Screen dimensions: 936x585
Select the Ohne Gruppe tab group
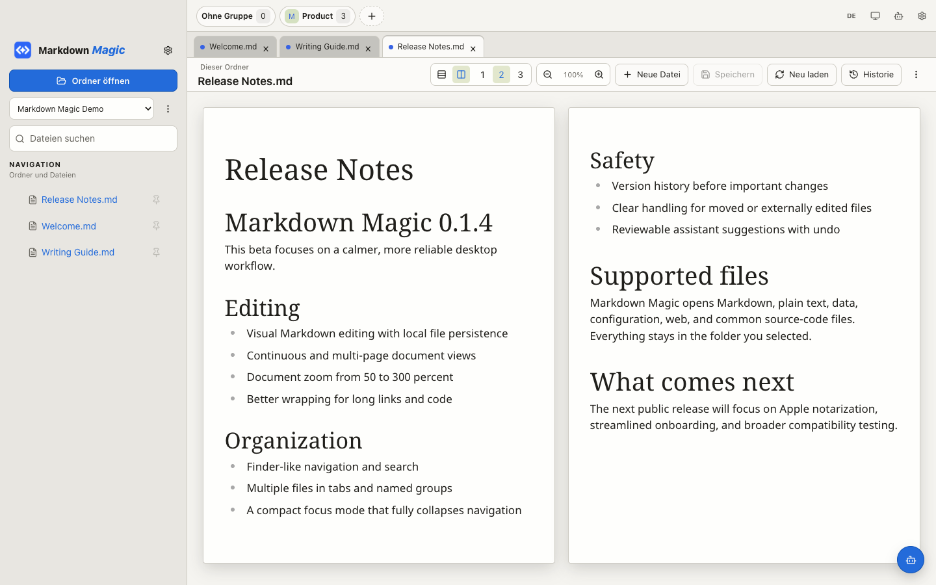(235, 16)
